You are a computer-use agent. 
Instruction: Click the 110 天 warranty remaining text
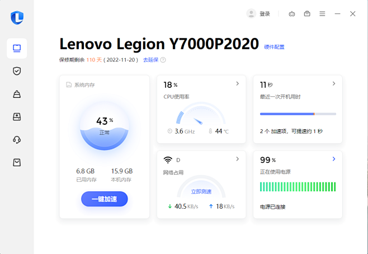94,60
